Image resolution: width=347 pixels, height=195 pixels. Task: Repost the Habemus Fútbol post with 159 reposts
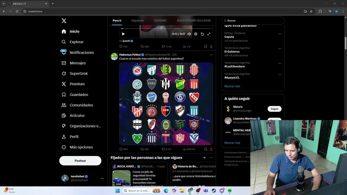pyautogui.click(x=144, y=149)
